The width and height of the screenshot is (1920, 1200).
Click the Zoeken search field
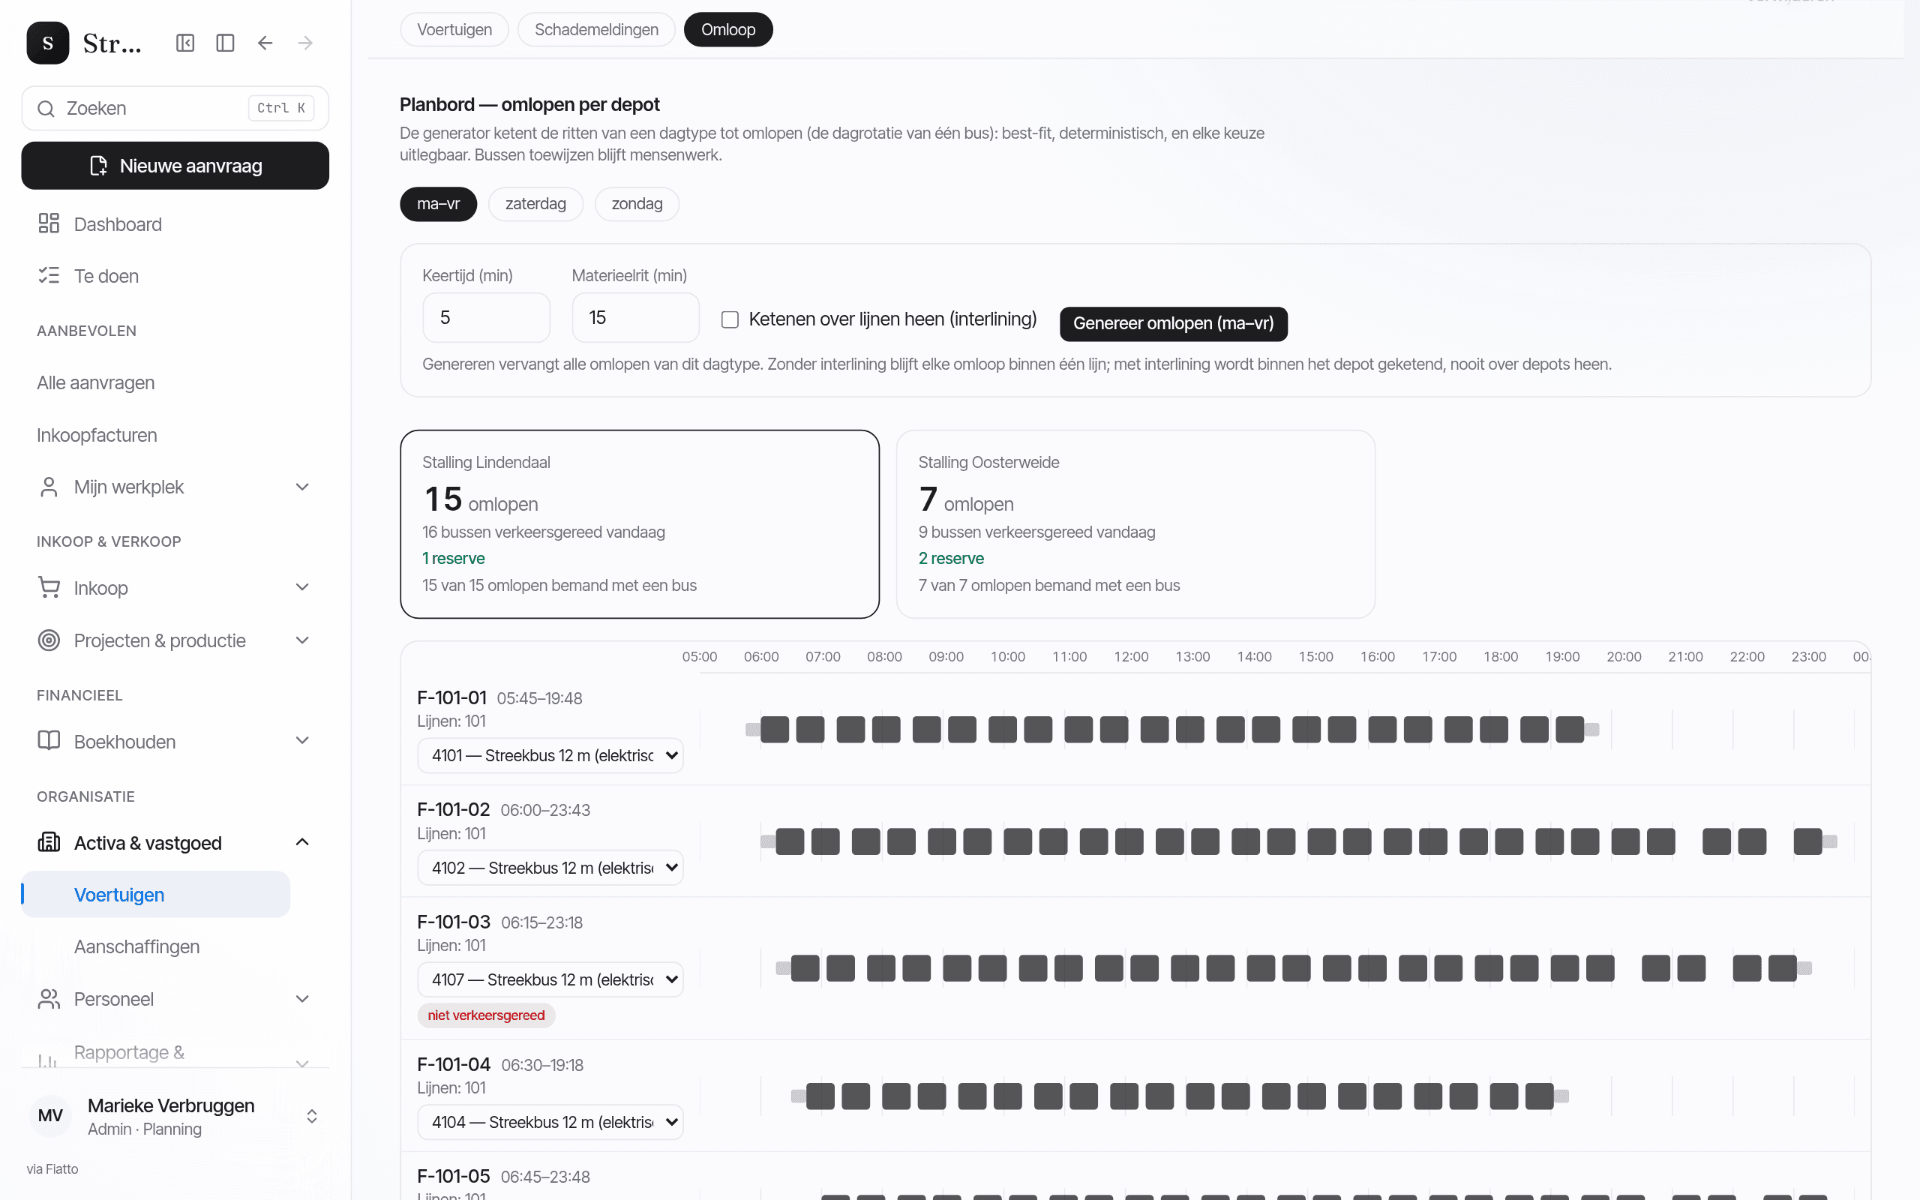[x=175, y=109]
